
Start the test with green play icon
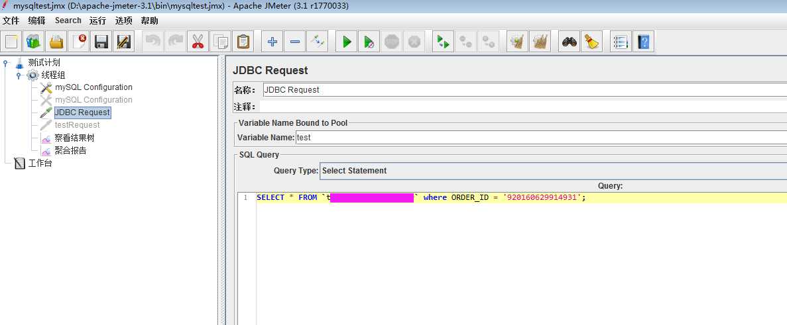click(x=346, y=42)
